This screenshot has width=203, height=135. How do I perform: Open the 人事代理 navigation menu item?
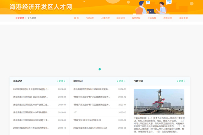[105, 18]
